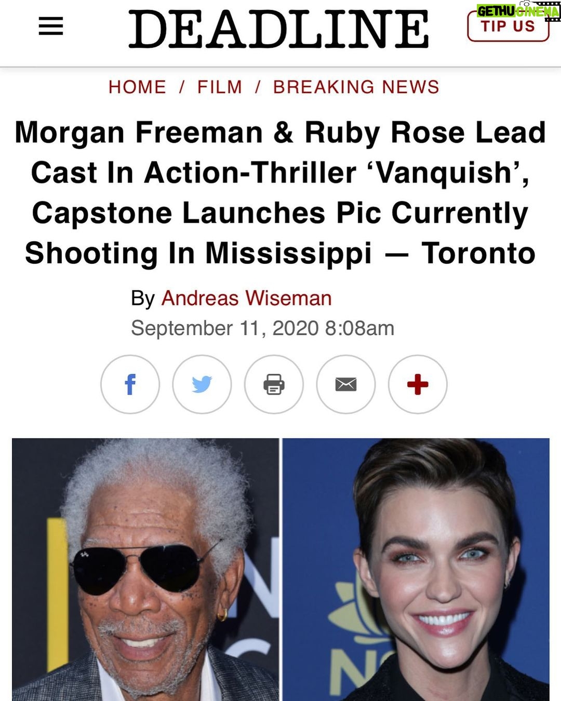Open the FILM breadcrumb section
This screenshot has height=701, width=561.
pos(220,87)
